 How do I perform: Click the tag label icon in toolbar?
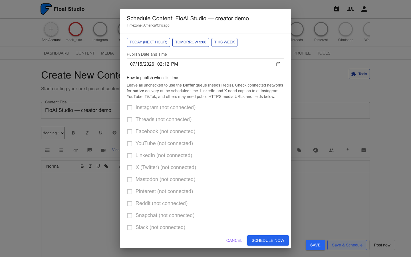tap(299, 150)
